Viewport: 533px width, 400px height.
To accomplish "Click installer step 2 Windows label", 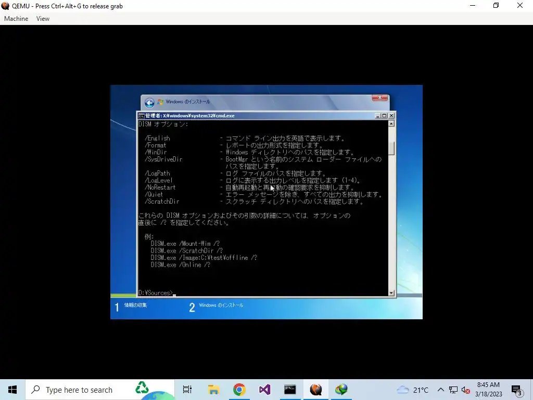I will [x=221, y=305].
